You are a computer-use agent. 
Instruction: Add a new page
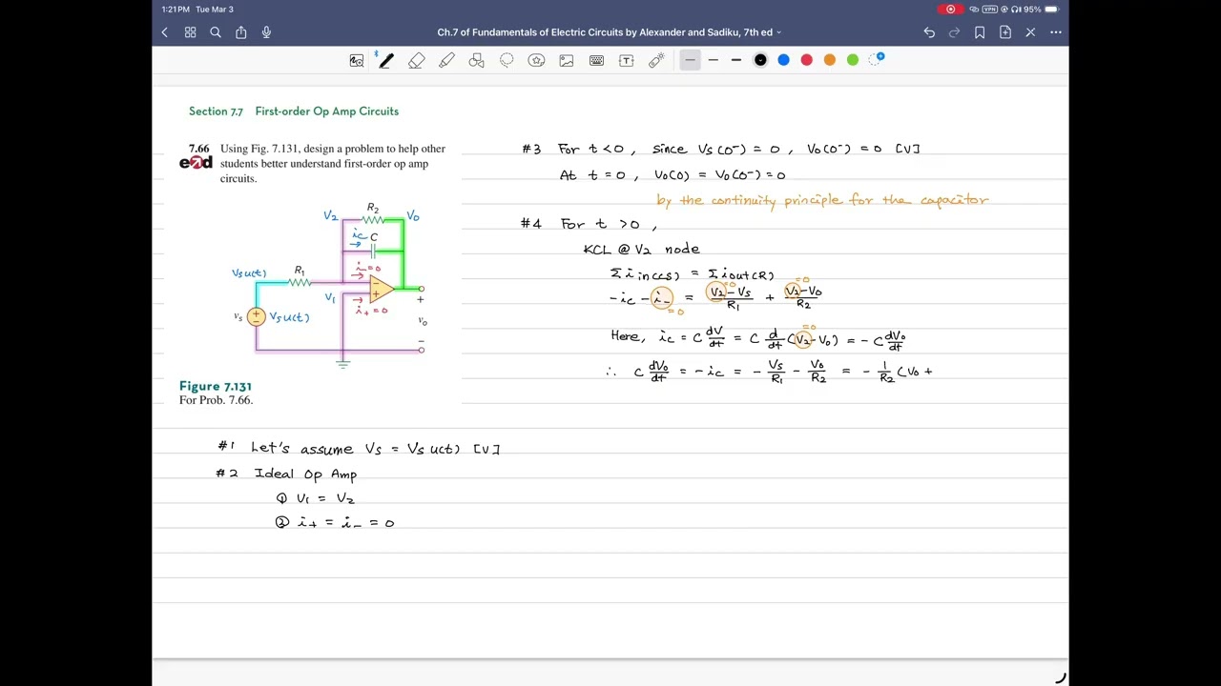click(1005, 32)
